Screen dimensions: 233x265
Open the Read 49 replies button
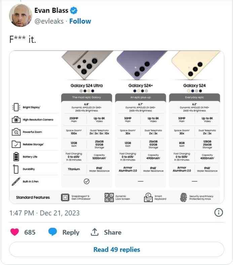[116, 249]
